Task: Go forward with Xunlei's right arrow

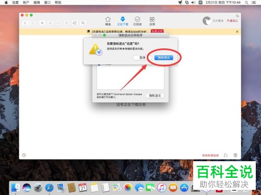Action: tap(32, 23)
